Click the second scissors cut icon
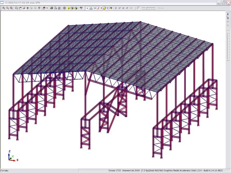The image size is (231, 173). [228, 18]
